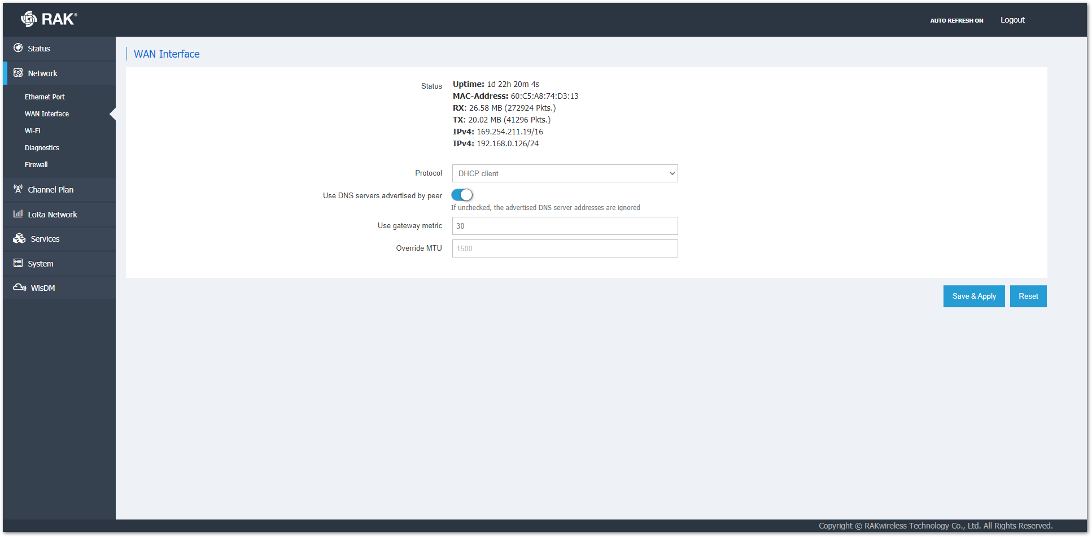This screenshot has width=1092, height=537.
Task: Click the RAK logo in header
Action: pos(49,19)
